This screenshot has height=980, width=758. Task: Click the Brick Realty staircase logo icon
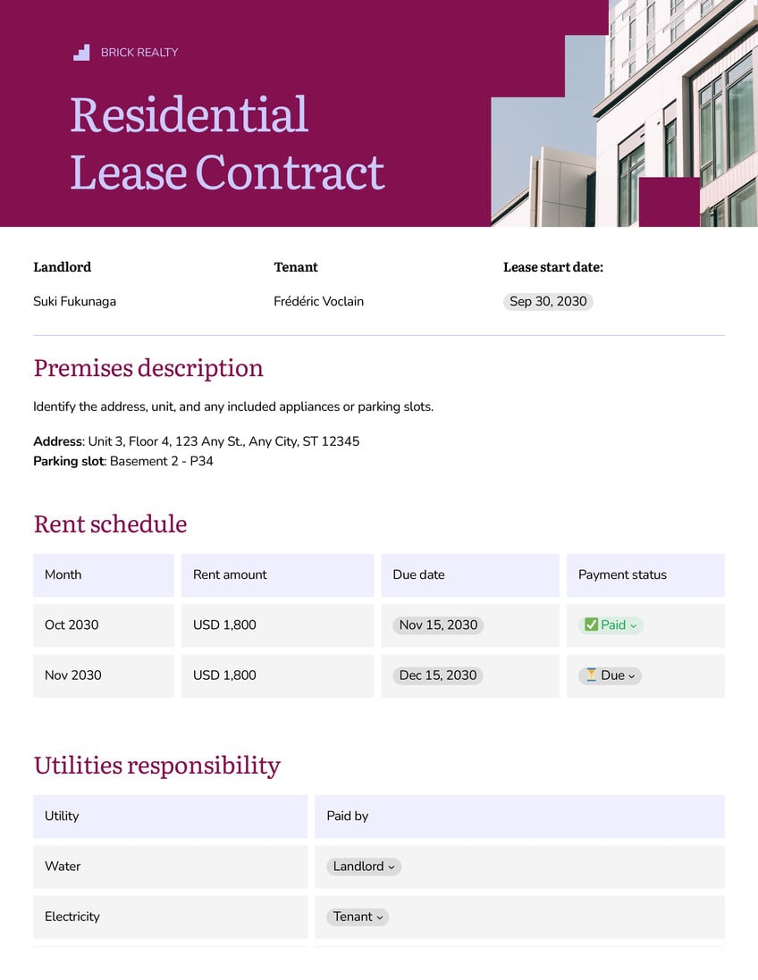[81, 53]
